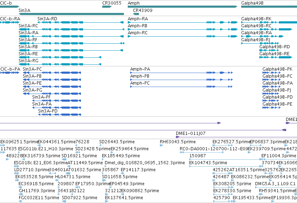Select the CR30055 gene glyph
297x203 pixels.
107,7
